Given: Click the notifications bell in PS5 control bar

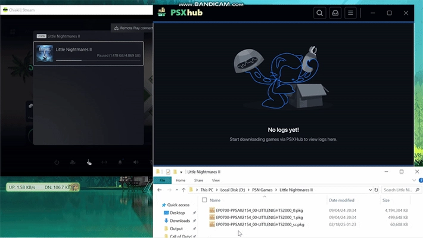Looking at the screenshot, I should pos(120,162).
